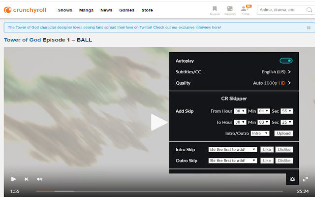Viewport: 315px width, 197px height.
Task: Open the Profile icon menu
Action: coord(245,11)
